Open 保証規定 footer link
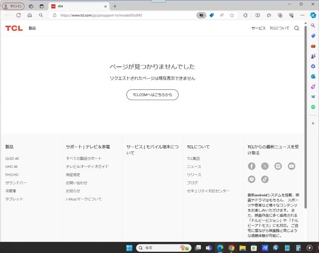Screen dimensions: 319x253 (73, 175)
